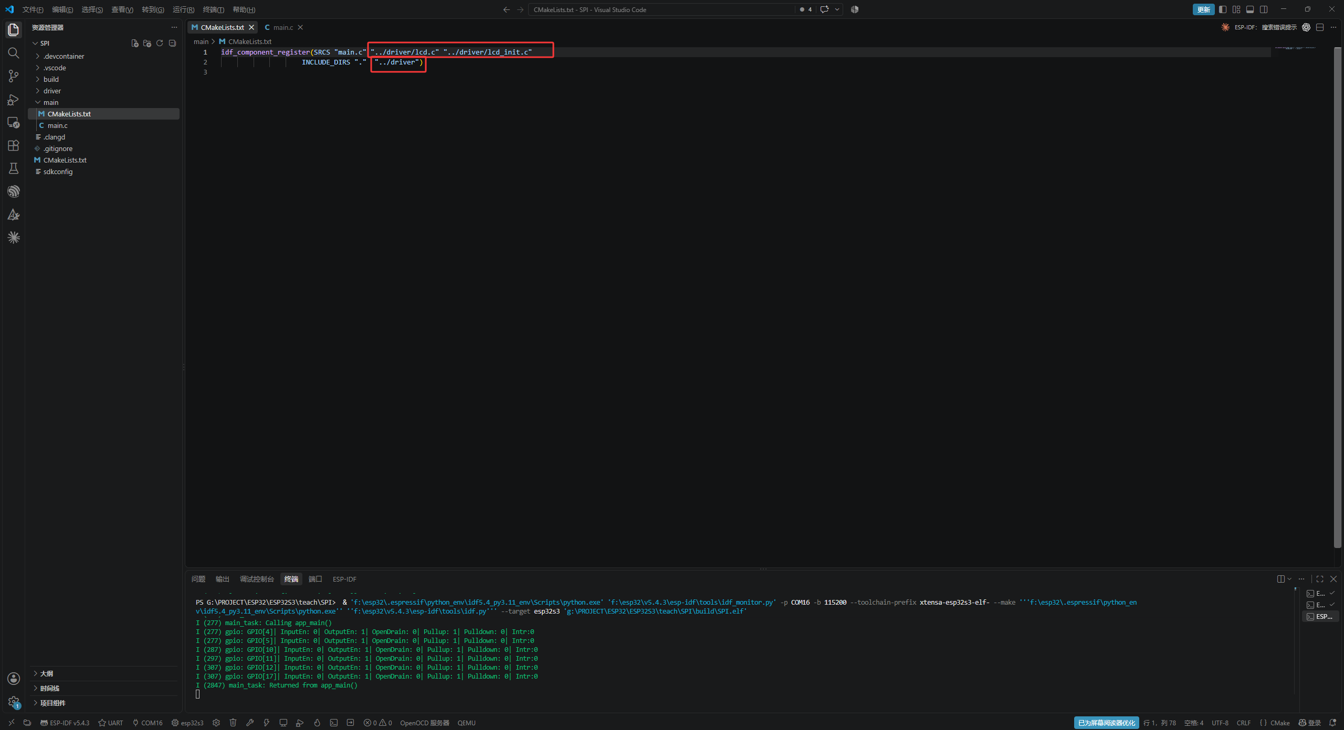Viewport: 1344px width, 730px height.
Task: Click New Folder icon in SPI explorer header
Action: [147, 43]
